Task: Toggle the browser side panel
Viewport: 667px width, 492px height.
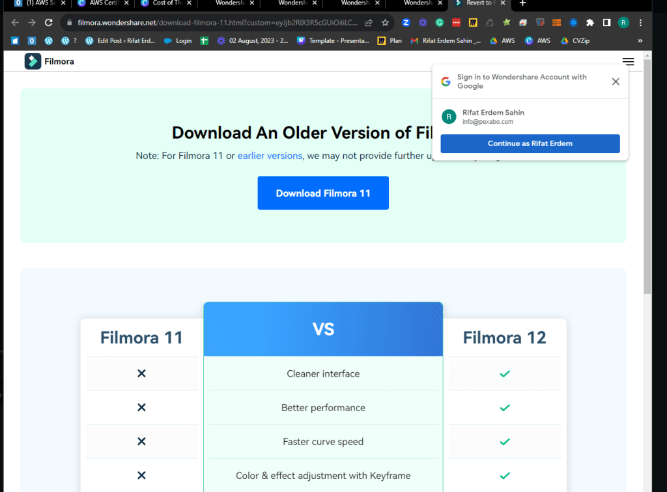Action: [606, 23]
